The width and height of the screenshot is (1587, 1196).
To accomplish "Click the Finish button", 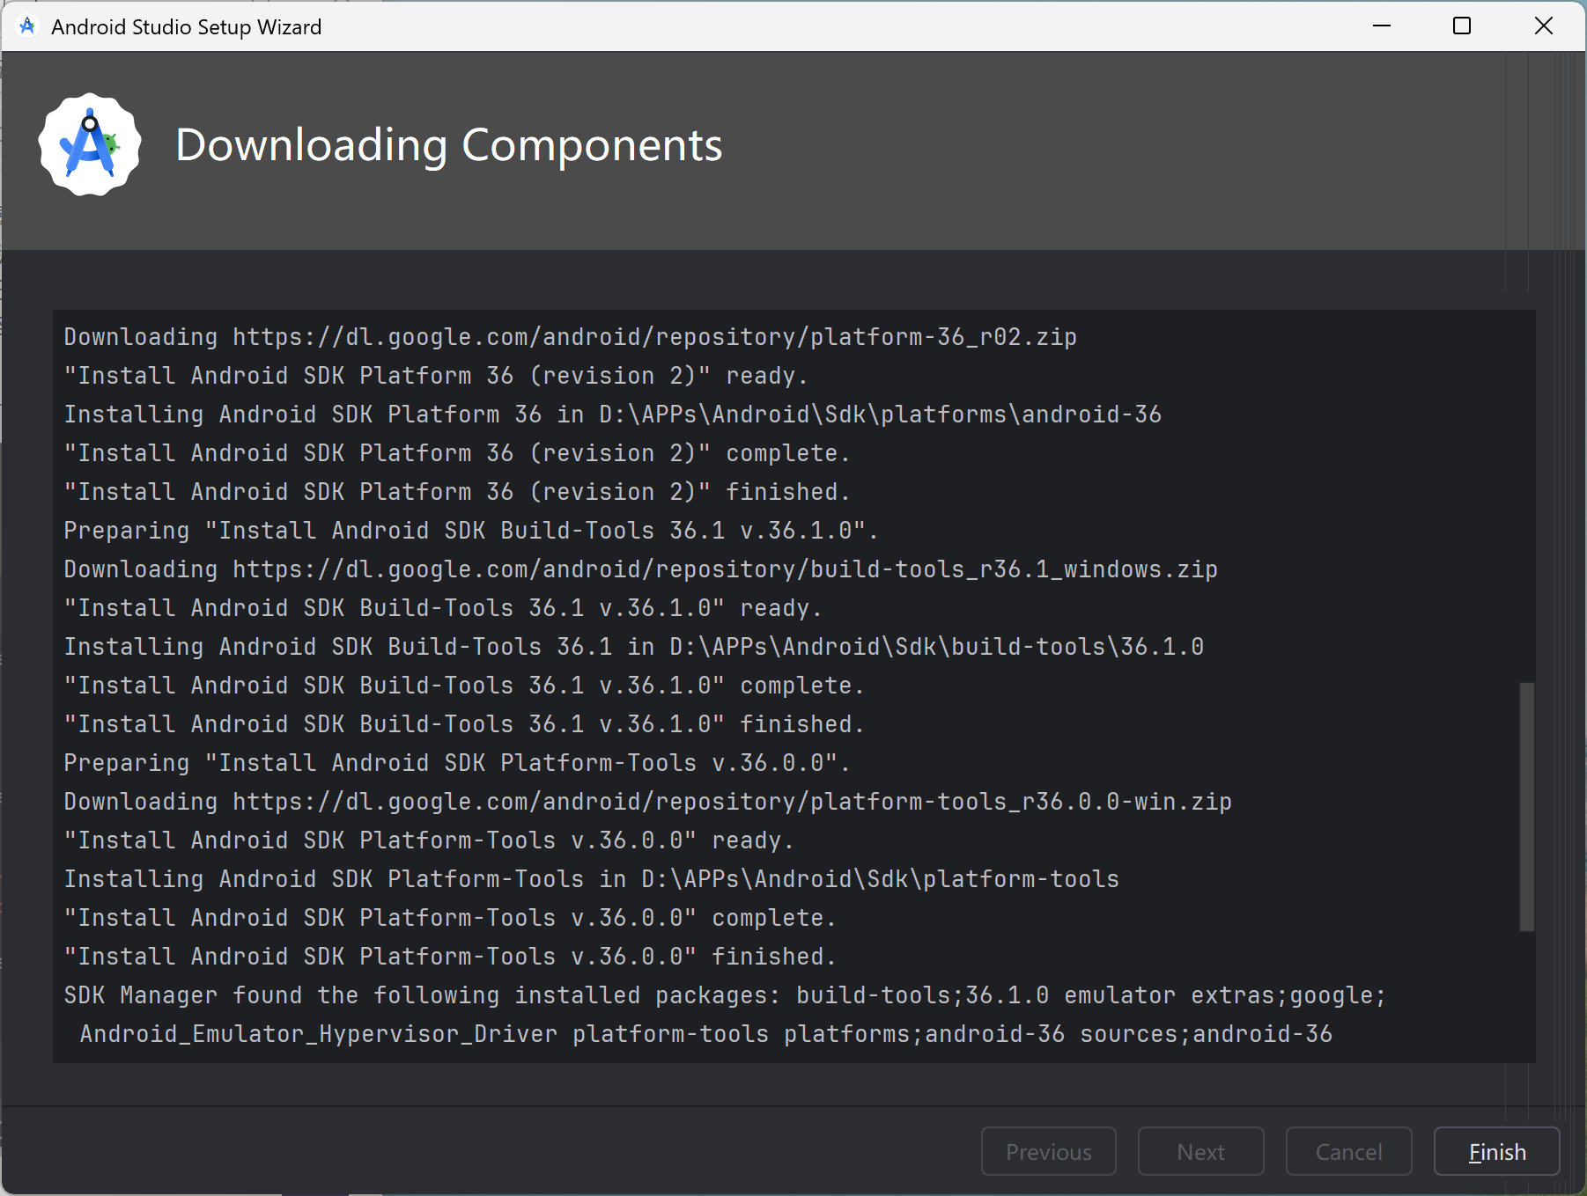I will [x=1495, y=1151].
